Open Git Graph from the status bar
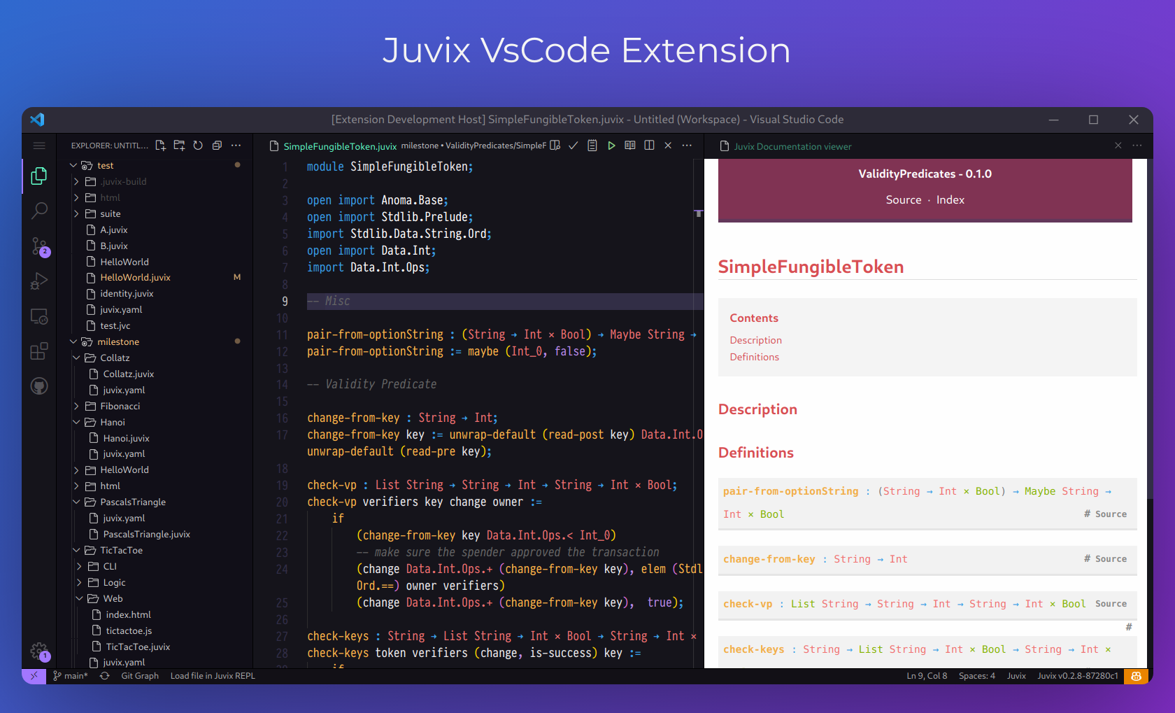Viewport: 1175px width, 713px height. pos(140,676)
